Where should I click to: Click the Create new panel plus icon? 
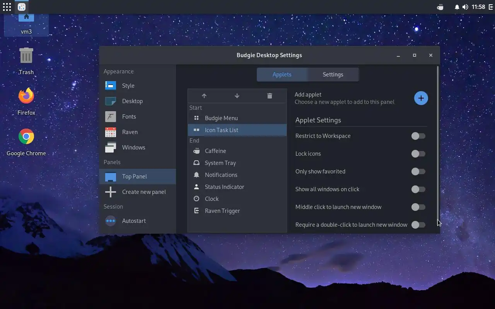(111, 192)
